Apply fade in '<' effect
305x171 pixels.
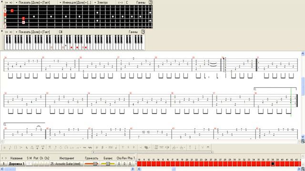pyautogui.click(x=141, y=147)
